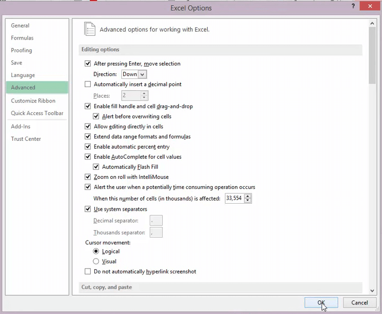Close the Excel Options dialog
This screenshot has height=314, width=382.
click(x=370, y=6)
